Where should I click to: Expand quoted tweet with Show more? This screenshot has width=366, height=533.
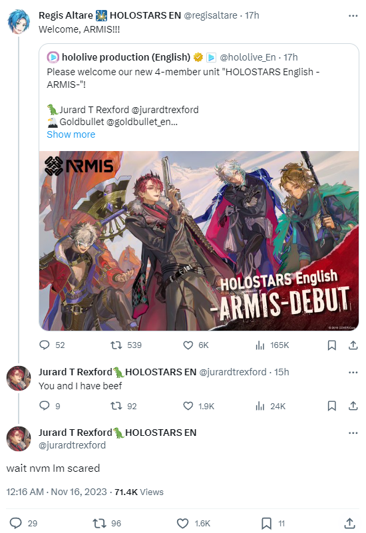click(71, 134)
